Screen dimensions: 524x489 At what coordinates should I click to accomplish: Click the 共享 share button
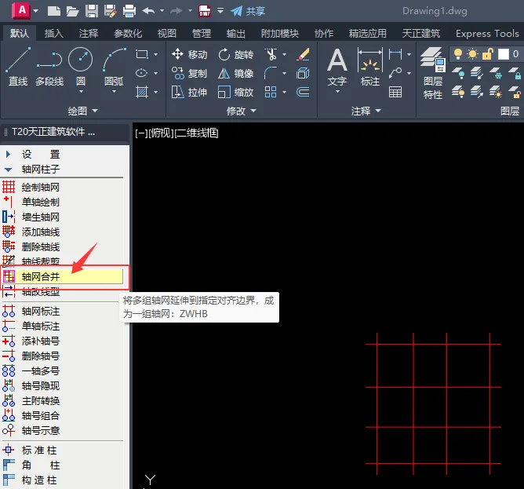click(248, 11)
